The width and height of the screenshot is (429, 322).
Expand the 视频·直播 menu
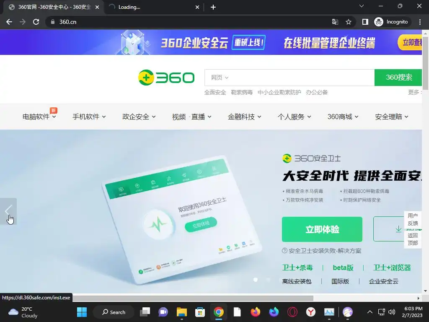[191, 117]
